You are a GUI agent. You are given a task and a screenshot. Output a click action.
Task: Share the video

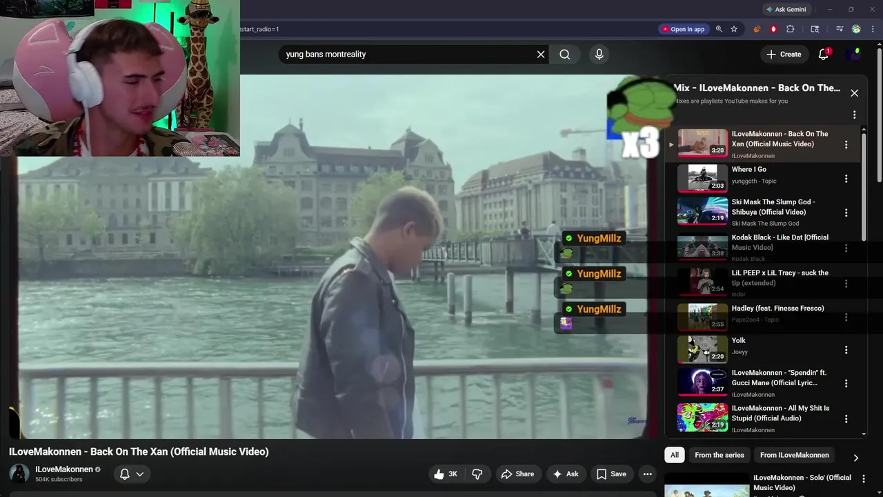tap(517, 474)
